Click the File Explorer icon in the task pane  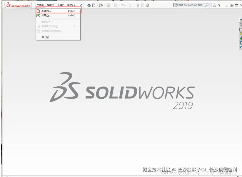(x=240, y=29)
